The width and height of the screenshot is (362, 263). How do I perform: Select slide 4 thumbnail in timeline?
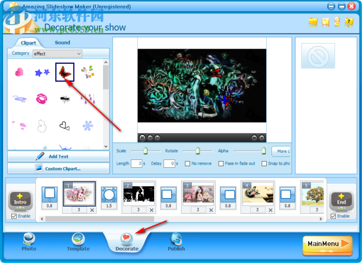coord(258,194)
